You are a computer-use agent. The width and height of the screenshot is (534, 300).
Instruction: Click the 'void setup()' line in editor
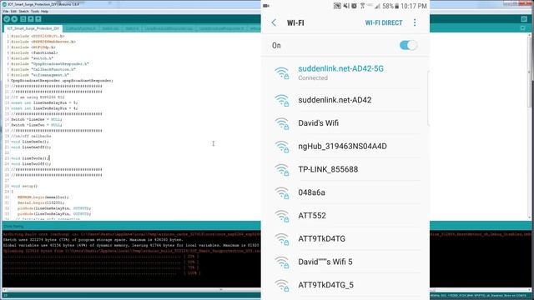click(24, 186)
